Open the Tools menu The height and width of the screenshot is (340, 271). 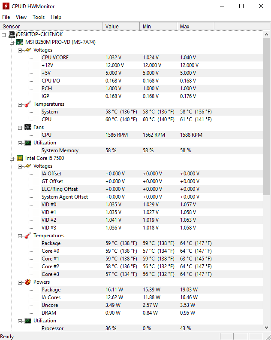[39, 17]
